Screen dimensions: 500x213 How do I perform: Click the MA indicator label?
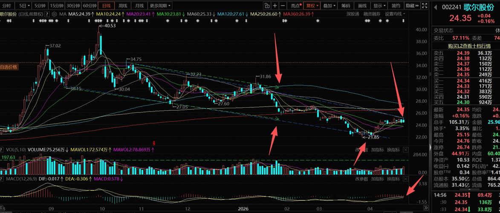click(x=63, y=14)
